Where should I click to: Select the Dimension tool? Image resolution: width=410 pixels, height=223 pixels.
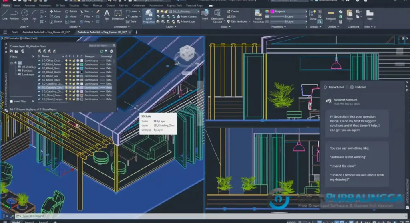(x=118, y=15)
